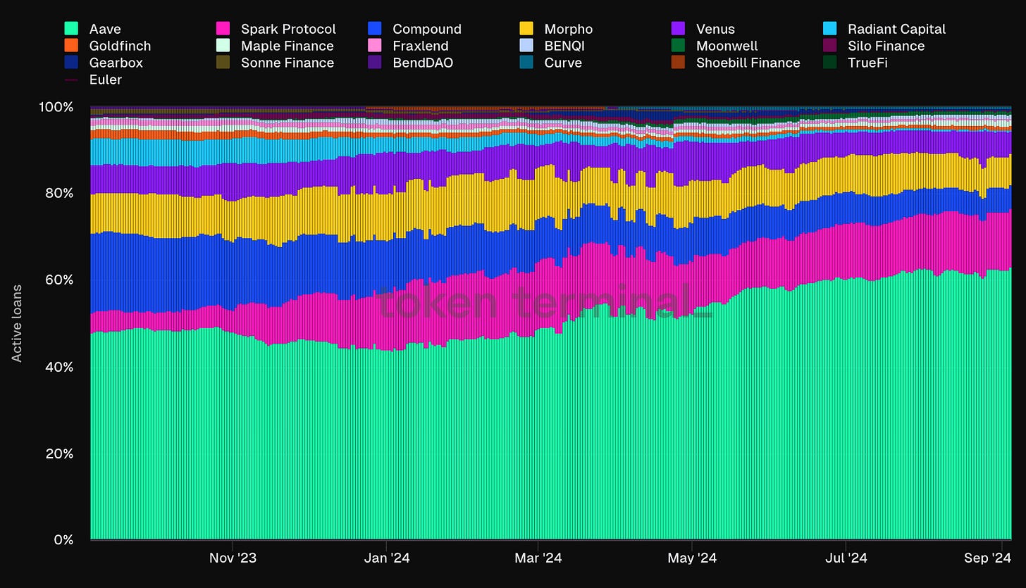Select the Maple Finance legend label
1026x588 pixels.
pyautogui.click(x=288, y=46)
